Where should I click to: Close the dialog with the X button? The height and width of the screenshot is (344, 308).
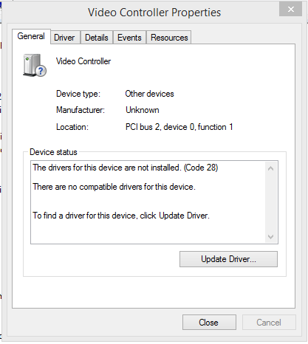click(290, 10)
